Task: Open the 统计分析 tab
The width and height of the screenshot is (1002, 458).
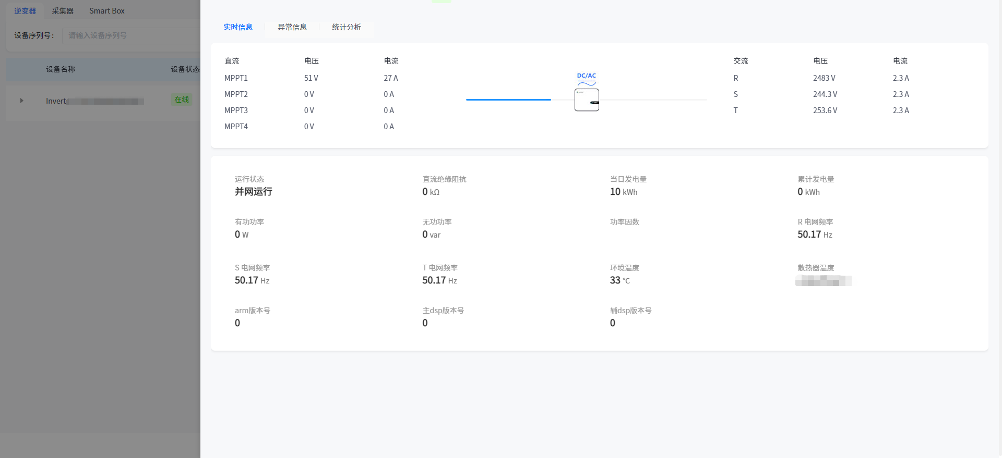Action: [346, 27]
